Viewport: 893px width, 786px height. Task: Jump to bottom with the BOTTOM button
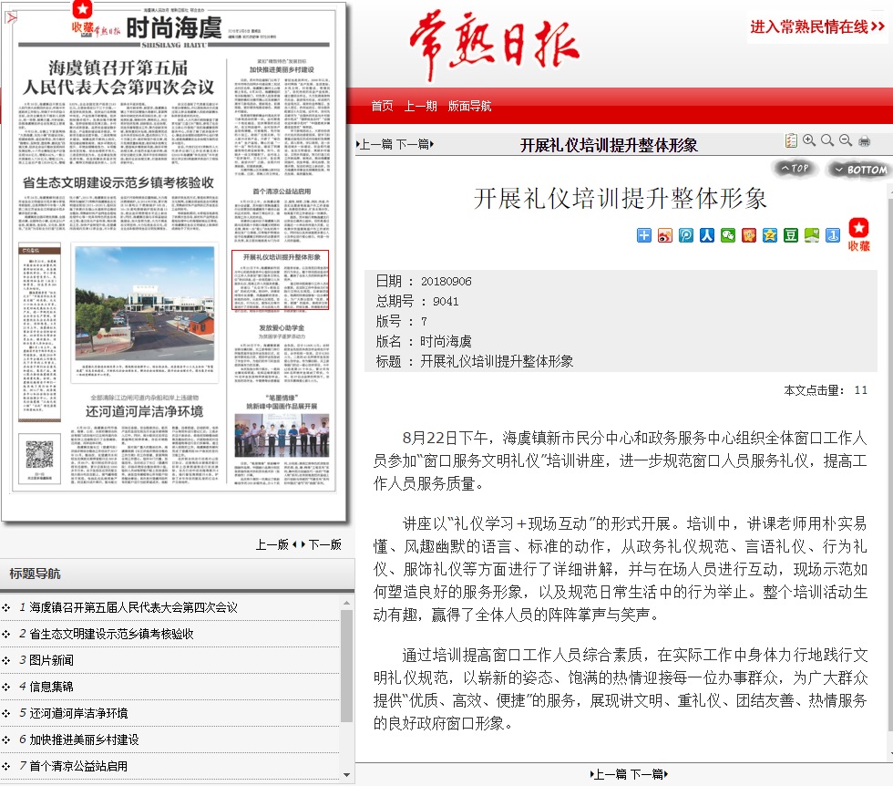(860, 170)
